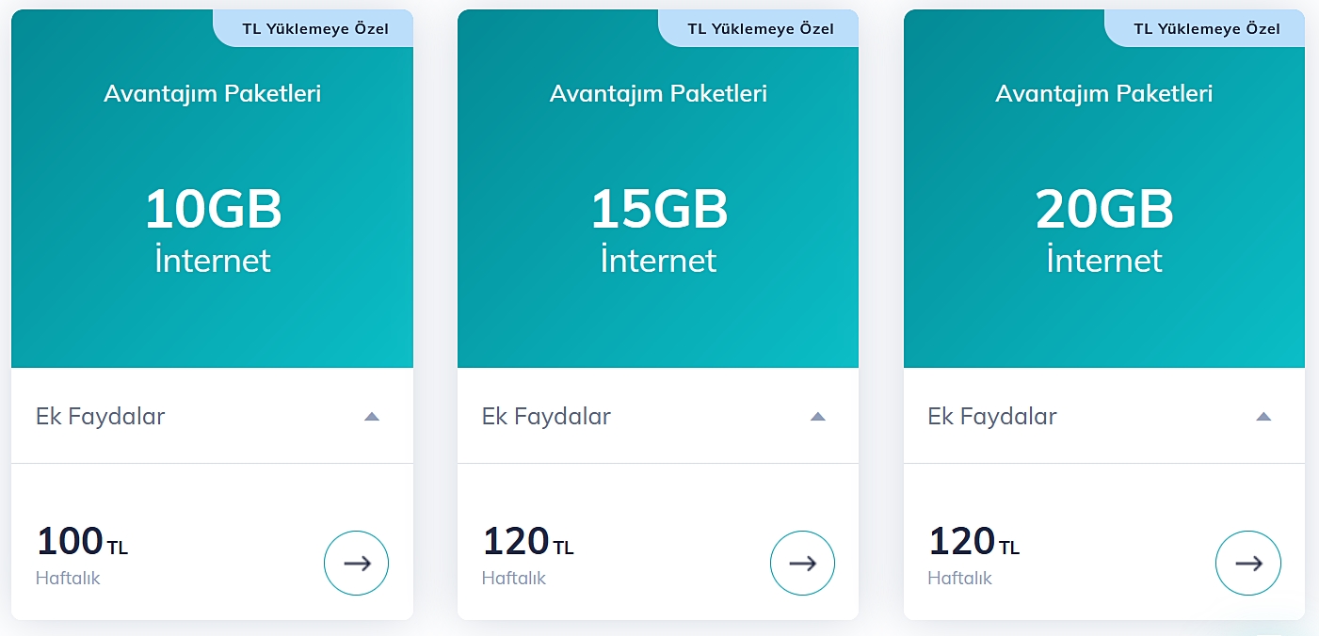The height and width of the screenshot is (636, 1319).
Task: Click the 100 TL price
Action: [81, 542]
